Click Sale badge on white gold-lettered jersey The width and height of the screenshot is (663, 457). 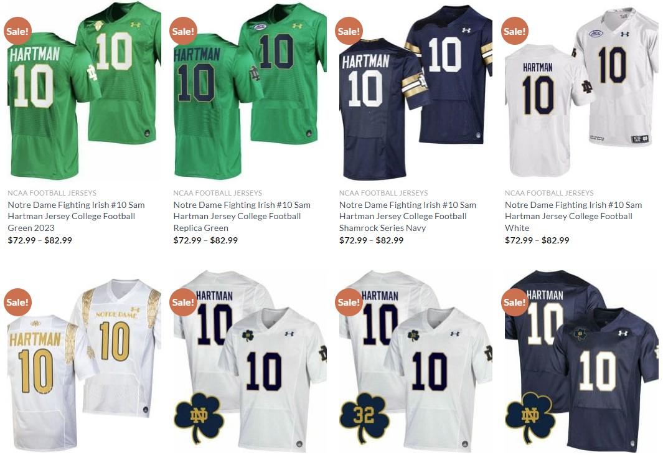pos(17,302)
